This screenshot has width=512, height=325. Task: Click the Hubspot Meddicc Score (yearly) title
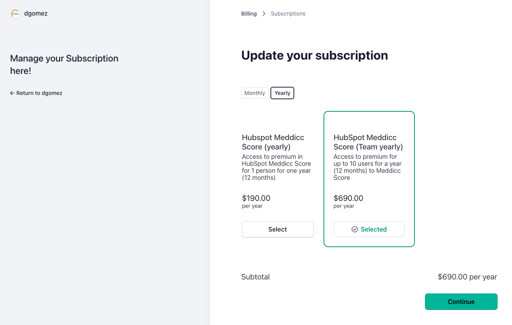[x=273, y=142]
